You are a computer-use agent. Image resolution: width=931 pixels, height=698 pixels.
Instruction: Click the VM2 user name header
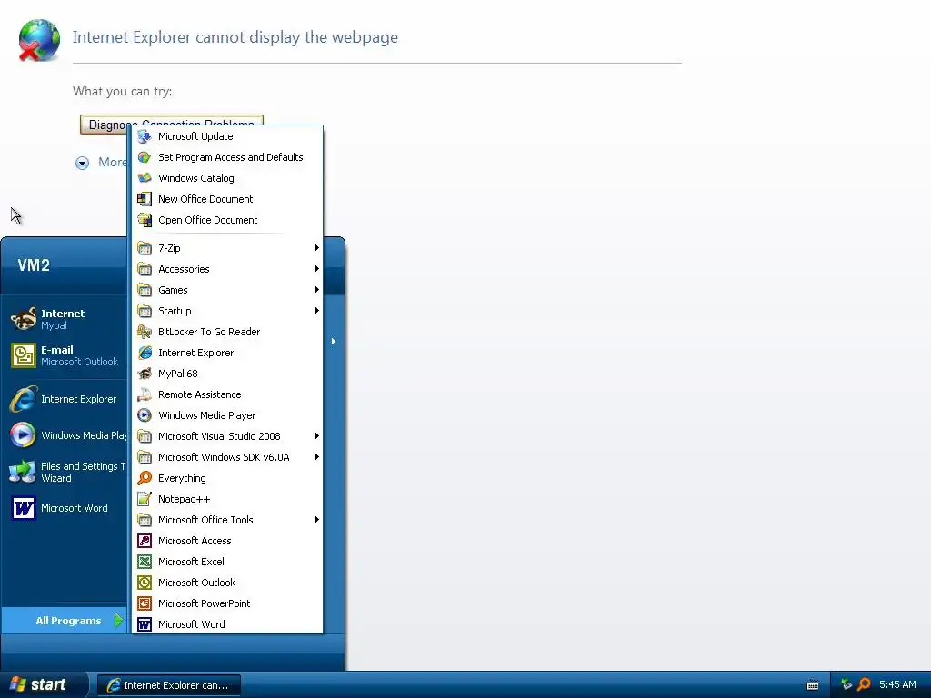click(x=34, y=265)
